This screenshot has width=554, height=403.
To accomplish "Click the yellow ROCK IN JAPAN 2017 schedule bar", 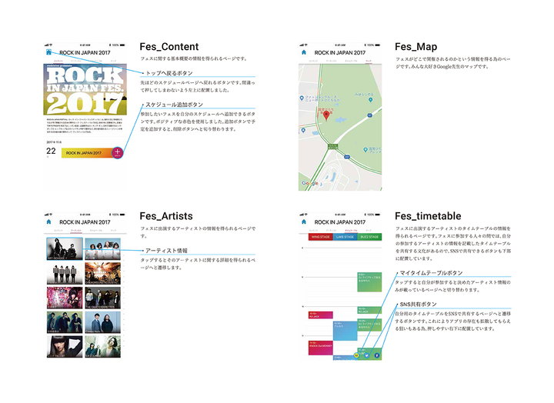I will [86, 153].
